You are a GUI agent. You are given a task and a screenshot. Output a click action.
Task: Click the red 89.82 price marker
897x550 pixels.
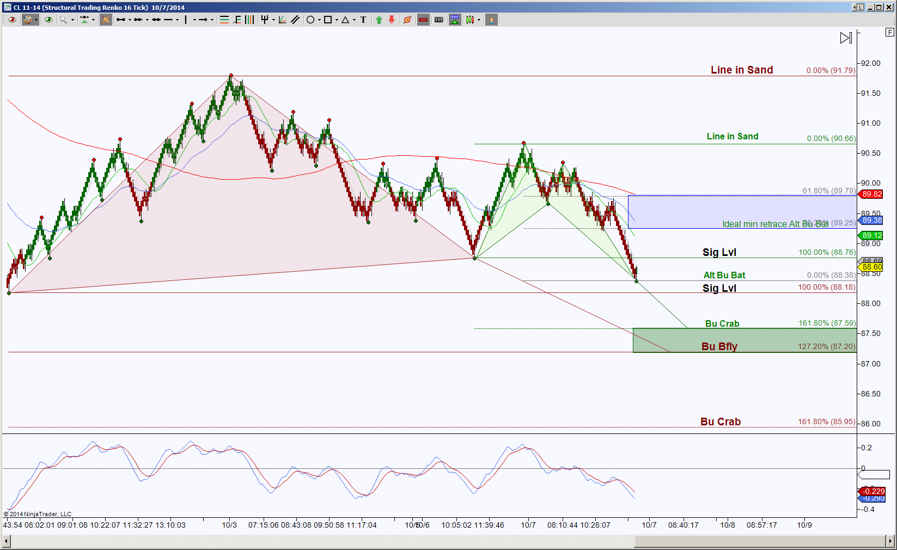871,194
